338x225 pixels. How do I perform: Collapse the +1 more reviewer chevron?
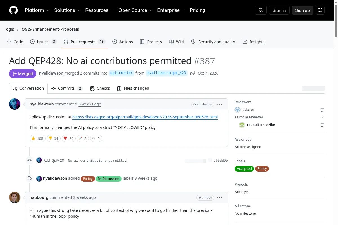(323, 117)
